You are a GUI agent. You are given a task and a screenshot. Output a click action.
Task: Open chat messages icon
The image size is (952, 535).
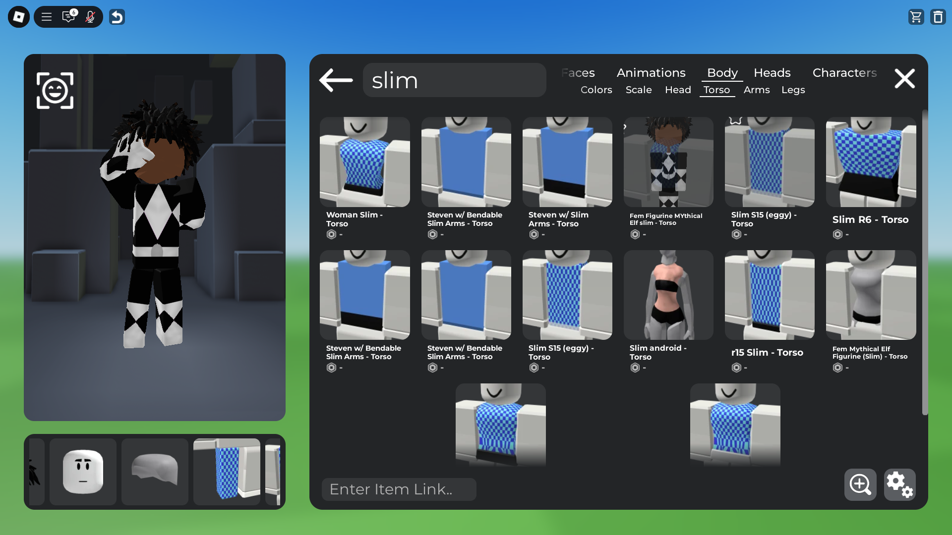point(68,17)
